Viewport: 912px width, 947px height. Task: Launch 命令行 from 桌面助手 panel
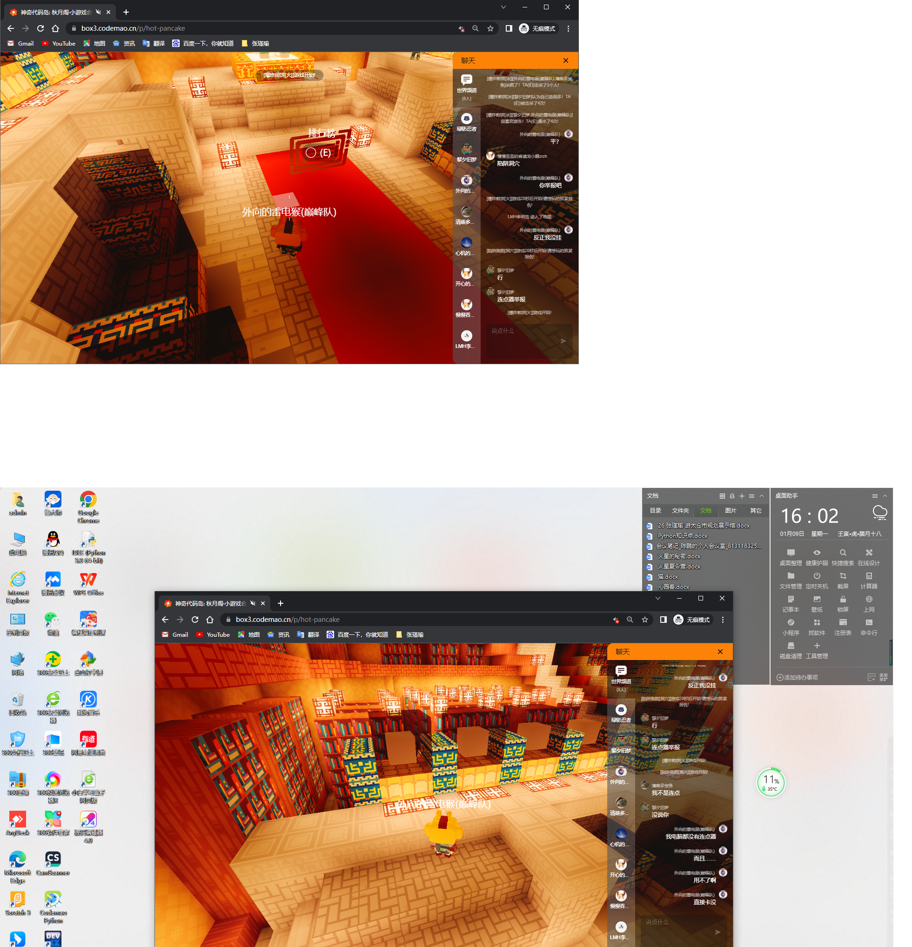click(869, 627)
